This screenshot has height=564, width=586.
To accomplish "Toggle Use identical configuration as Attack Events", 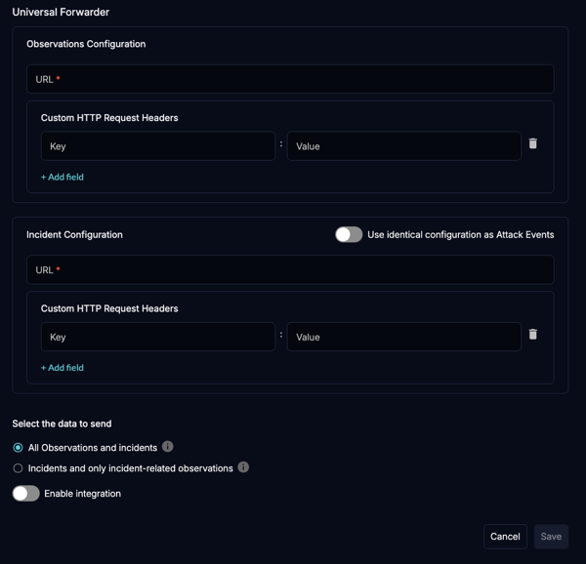I will 349,235.
